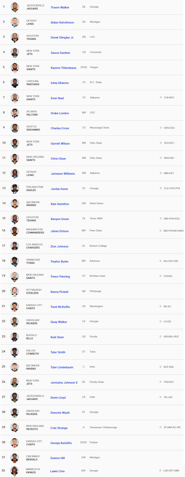Click trade arrows icon next to DEN>SEA
The image size is (185, 477).
(161, 128)
